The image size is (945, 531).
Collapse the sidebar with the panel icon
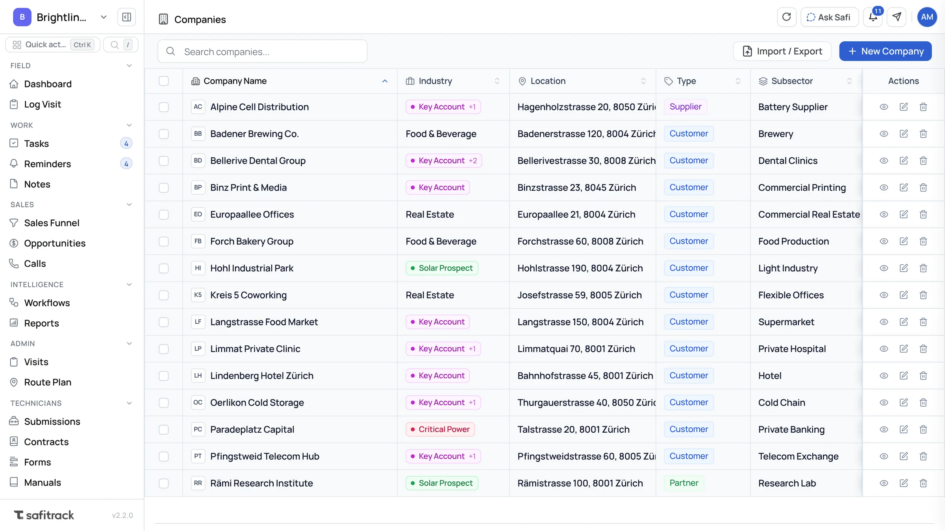tap(126, 17)
